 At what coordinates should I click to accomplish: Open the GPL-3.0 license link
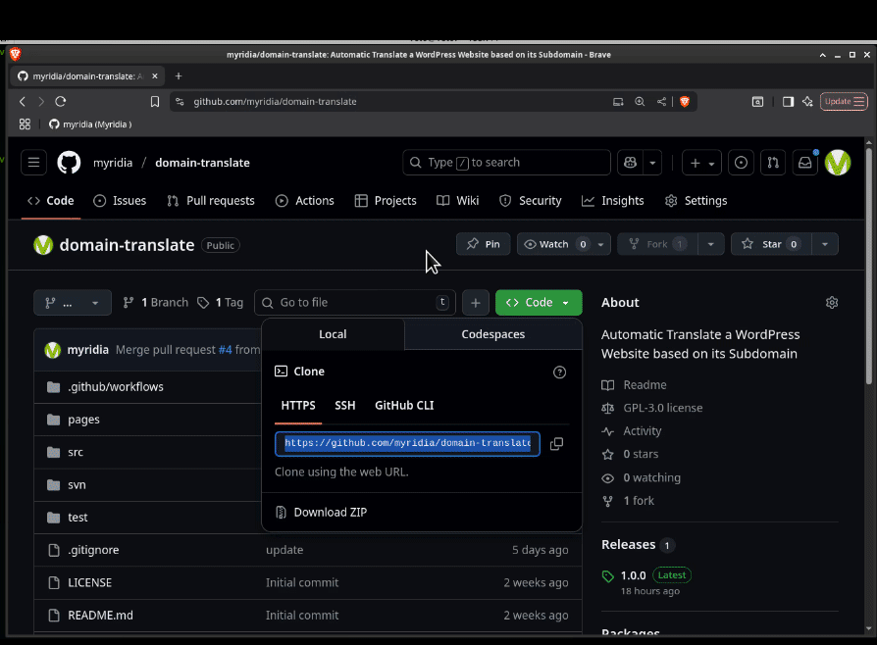662,408
